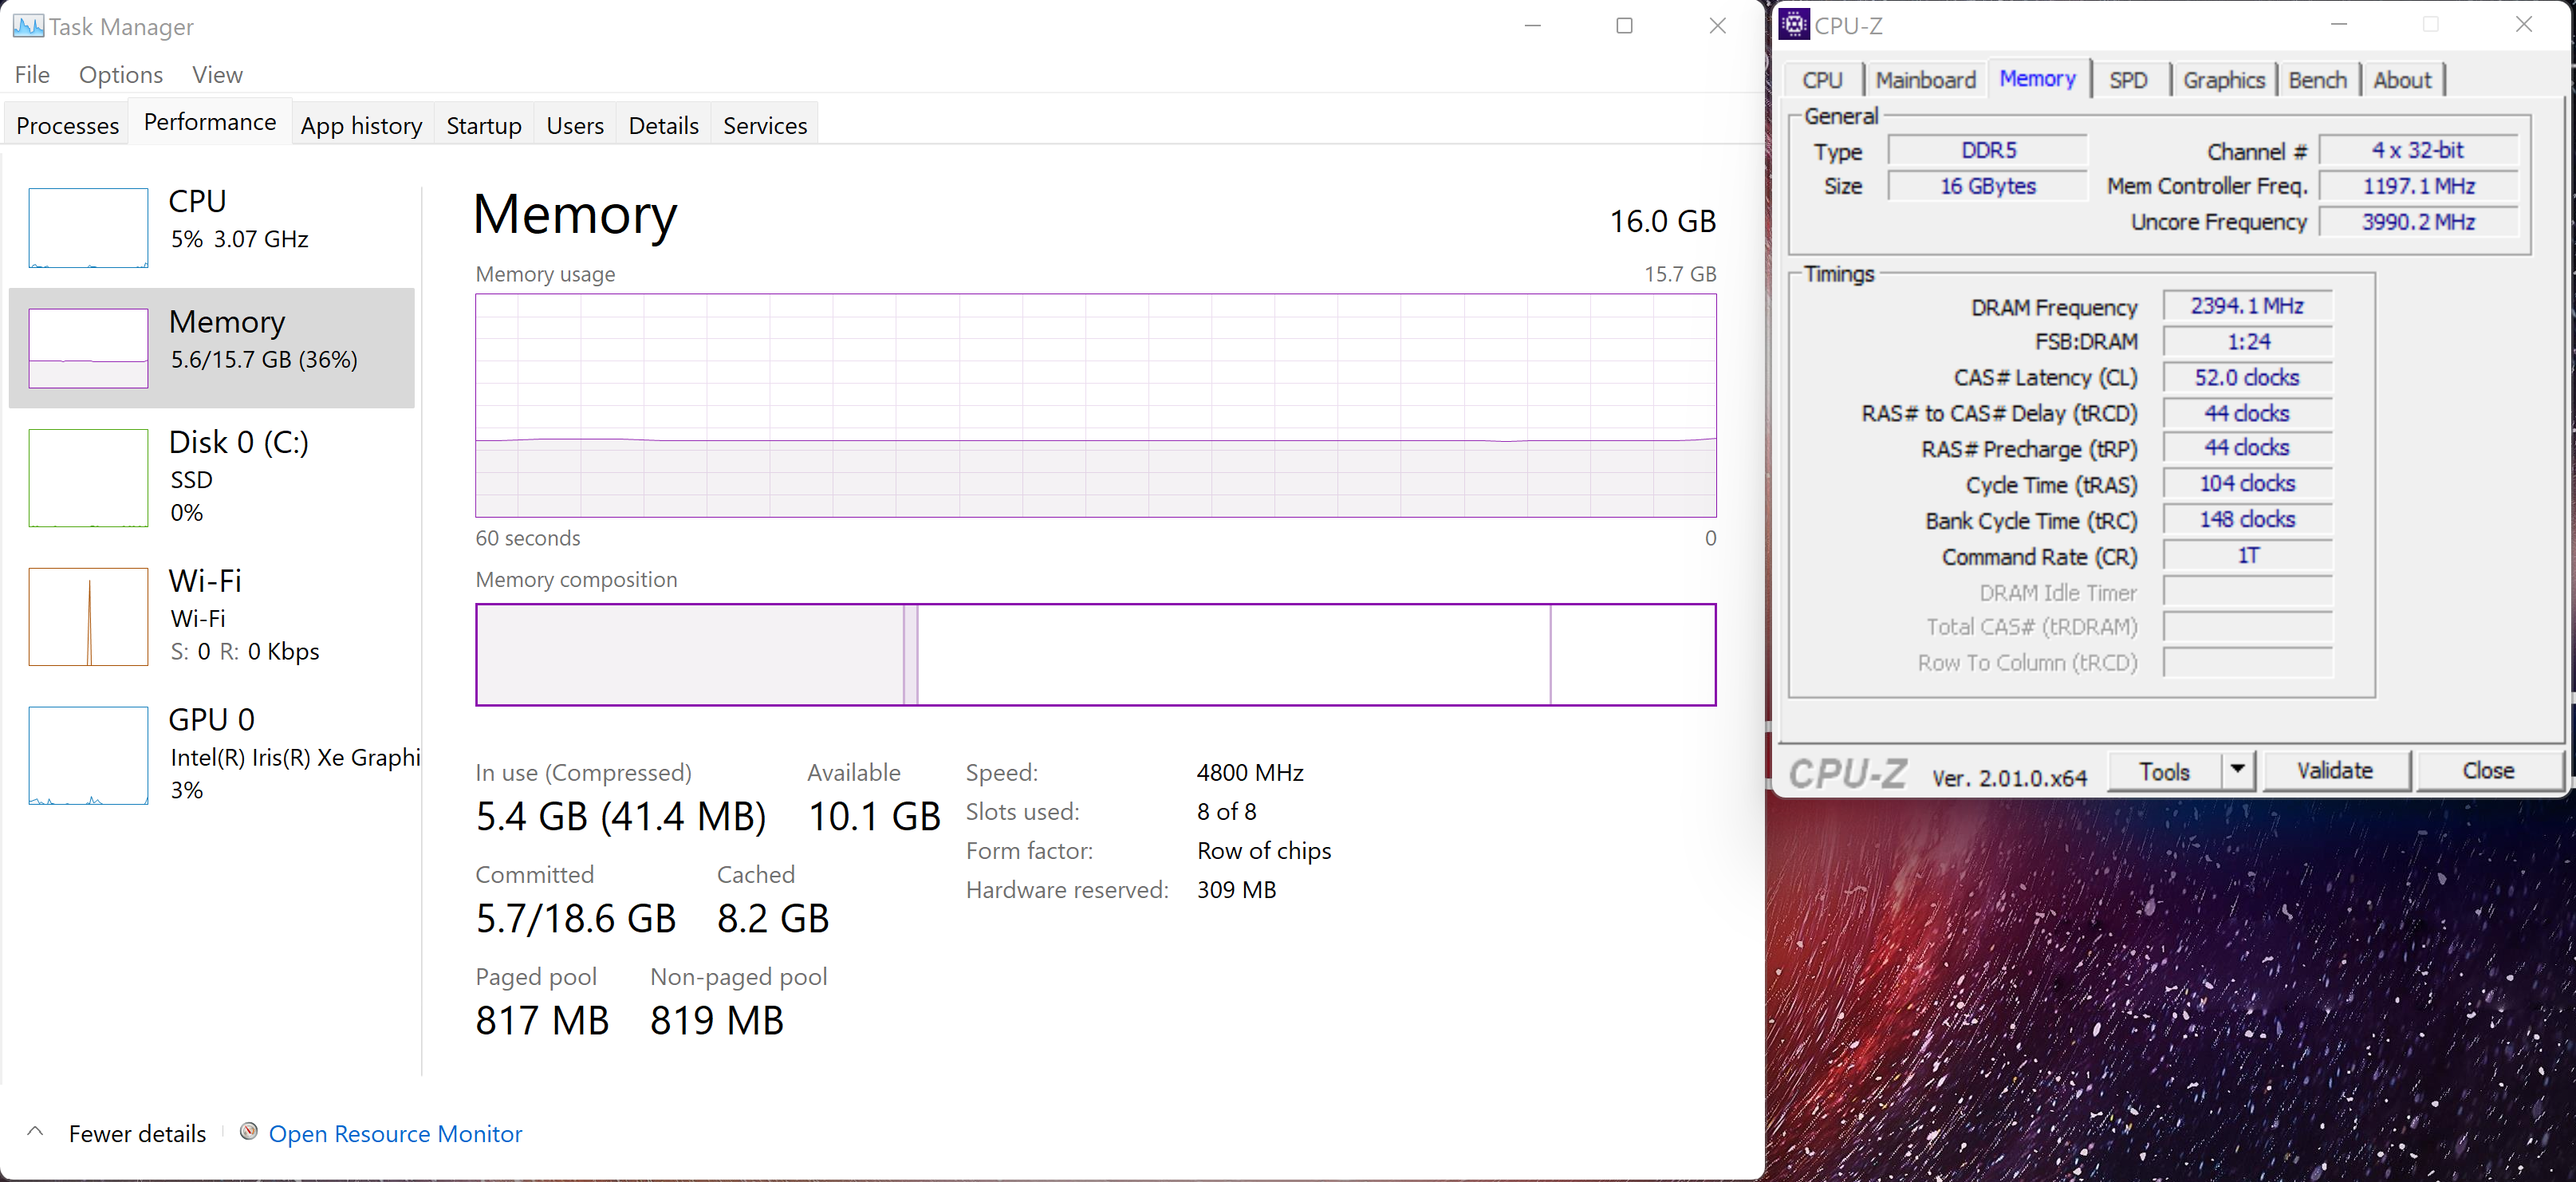Click the Memory usage graph
The image size is (2576, 1182).
click(x=1095, y=405)
